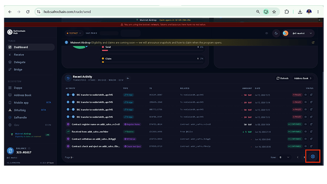Toggle eye icon on check and eject row

click(x=306, y=146)
